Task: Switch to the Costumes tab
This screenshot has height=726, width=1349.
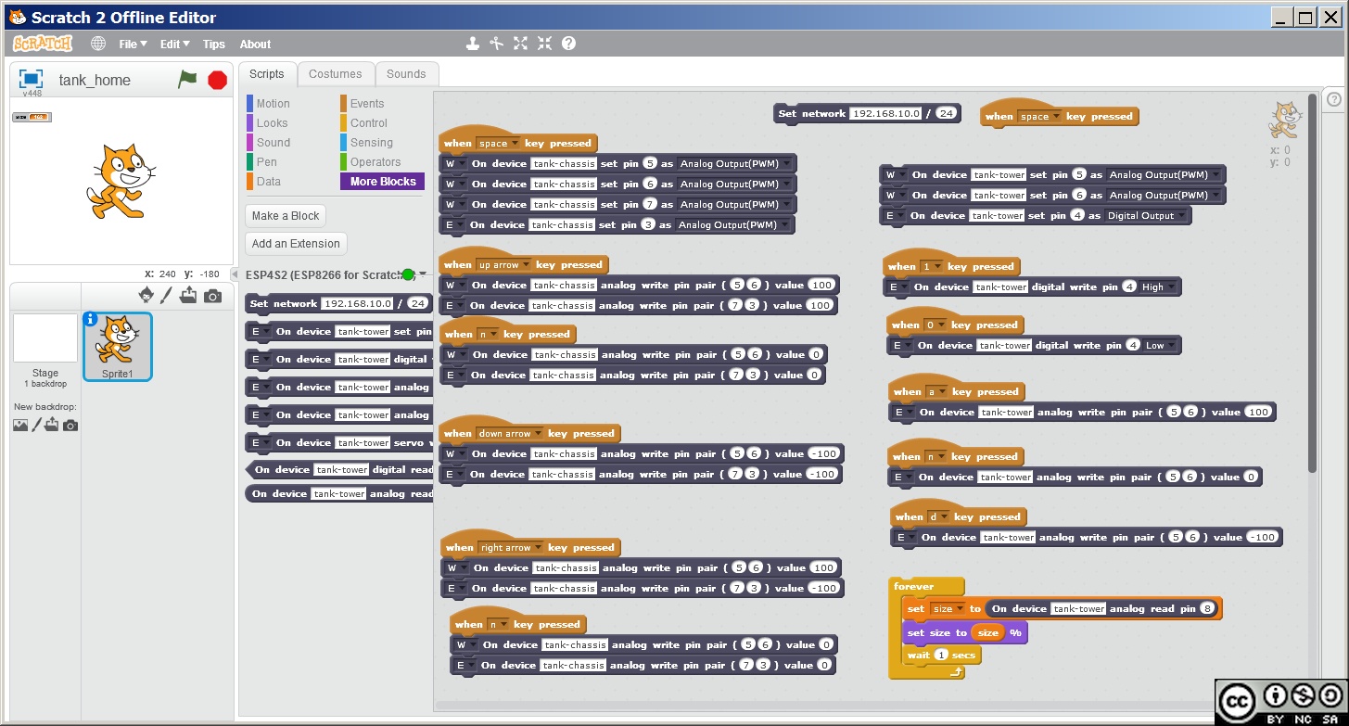Action: tap(336, 74)
